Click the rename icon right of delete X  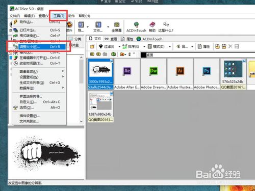click(x=237, y=46)
